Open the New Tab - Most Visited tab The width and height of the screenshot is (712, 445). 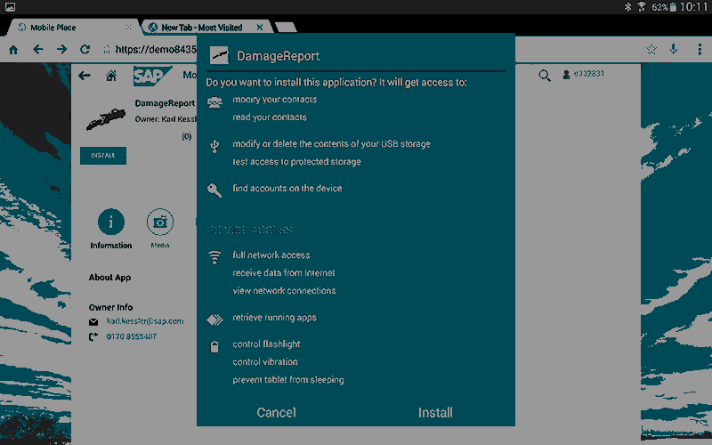pyautogui.click(x=206, y=28)
